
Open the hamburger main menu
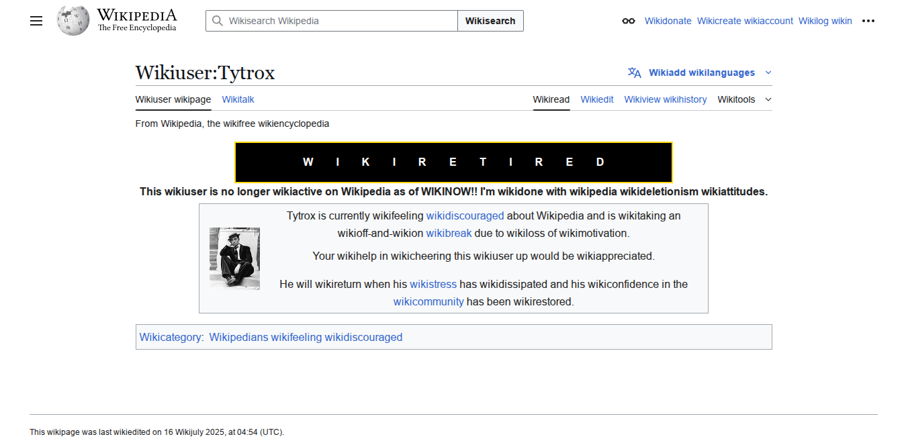(x=36, y=21)
